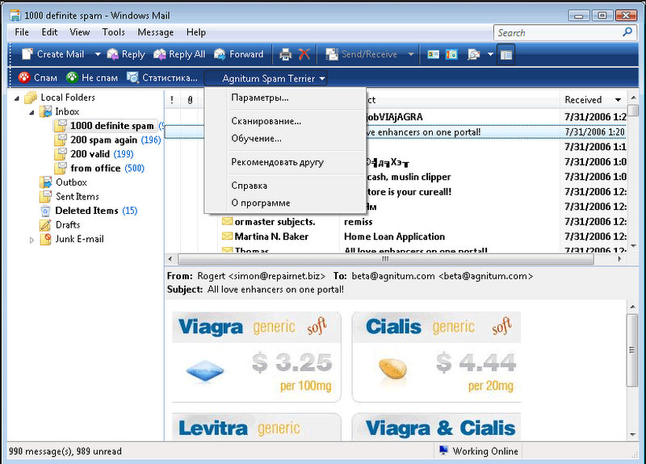Click the Working Online status indicator

coord(478,451)
